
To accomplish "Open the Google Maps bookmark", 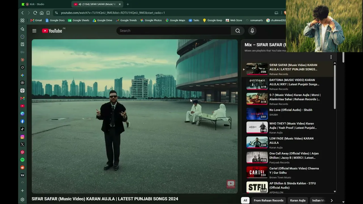I will [175, 20].
